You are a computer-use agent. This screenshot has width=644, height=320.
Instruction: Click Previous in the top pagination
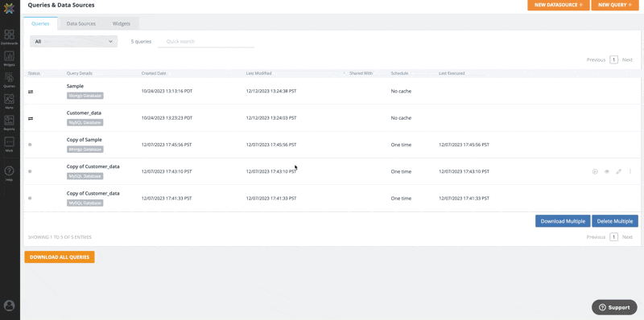[596, 59]
